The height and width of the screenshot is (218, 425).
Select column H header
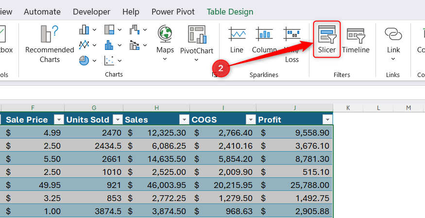(x=156, y=108)
